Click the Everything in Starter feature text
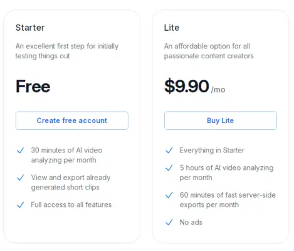The image size is (294, 251). point(212,150)
